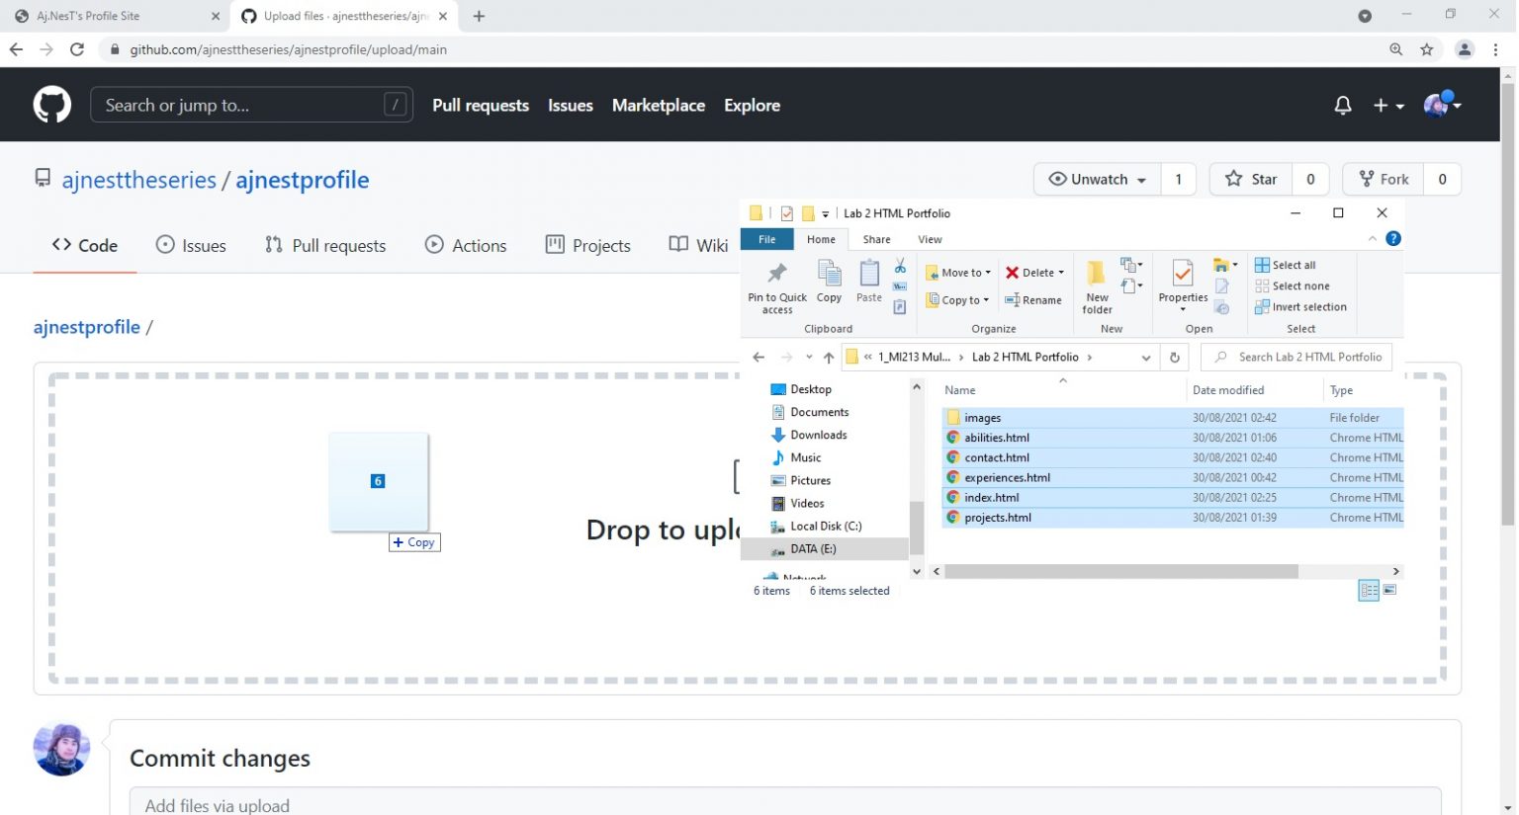This screenshot has height=815, width=1519.
Task: Open the Copy to dropdown
Action: 958,300
